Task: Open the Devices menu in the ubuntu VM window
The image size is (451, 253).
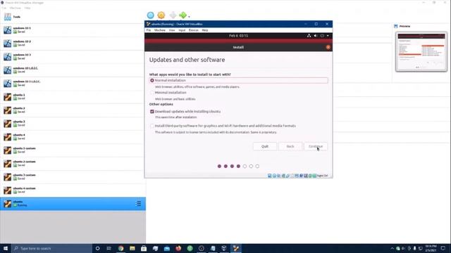Action: tap(193, 30)
